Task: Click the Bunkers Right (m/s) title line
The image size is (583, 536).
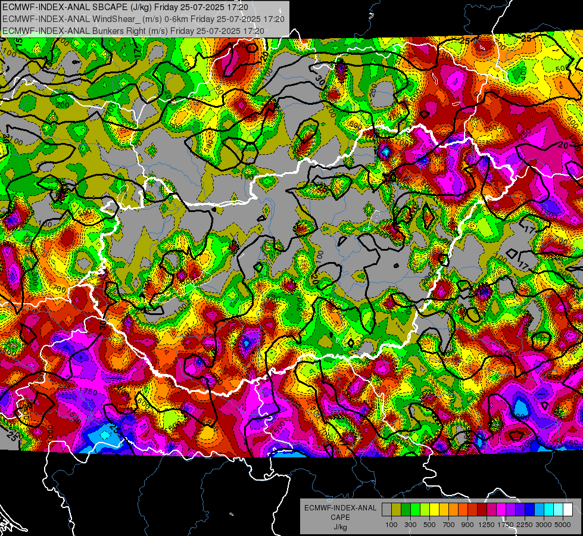Action: click(x=133, y=31)
